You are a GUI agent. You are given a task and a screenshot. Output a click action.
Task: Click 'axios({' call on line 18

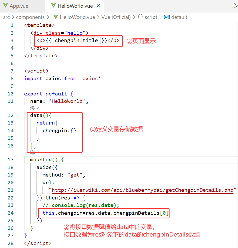pos(47,167)
